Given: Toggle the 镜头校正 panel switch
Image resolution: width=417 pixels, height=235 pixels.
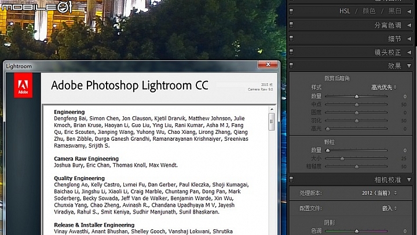Looking at the screenshot, I should [291, 52].
